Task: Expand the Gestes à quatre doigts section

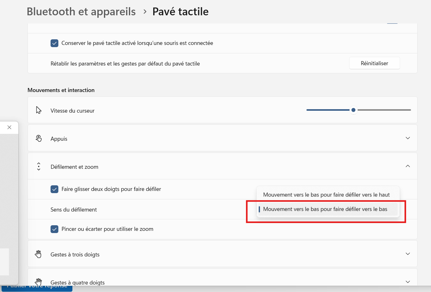Action: coord(408,281)
